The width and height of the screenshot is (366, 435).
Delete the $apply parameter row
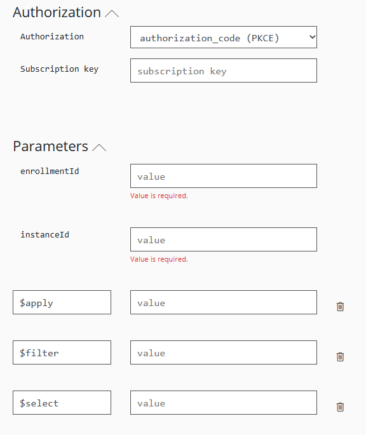340,307
